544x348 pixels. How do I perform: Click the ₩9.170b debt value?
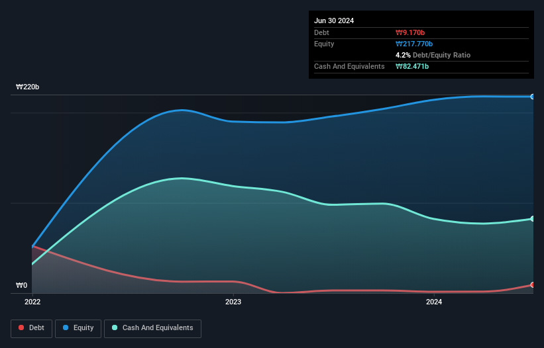tap(410, 32)
